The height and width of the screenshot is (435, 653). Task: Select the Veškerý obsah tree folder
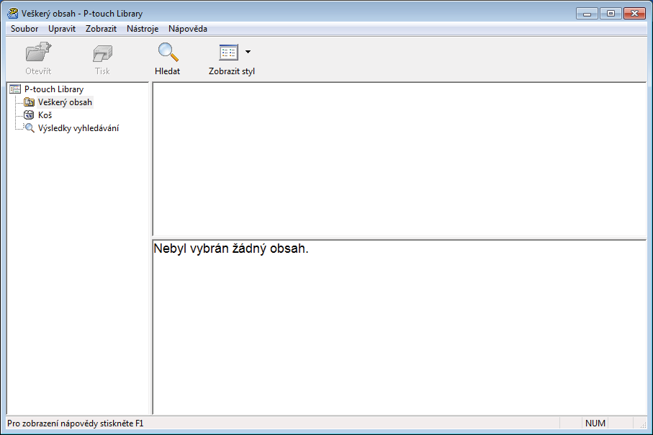pyautogui.click(x=65, y=102)
